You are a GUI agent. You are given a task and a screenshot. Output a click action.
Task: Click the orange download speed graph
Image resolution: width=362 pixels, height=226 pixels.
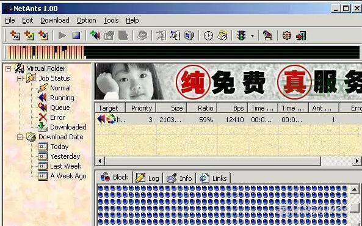point(46,53)
